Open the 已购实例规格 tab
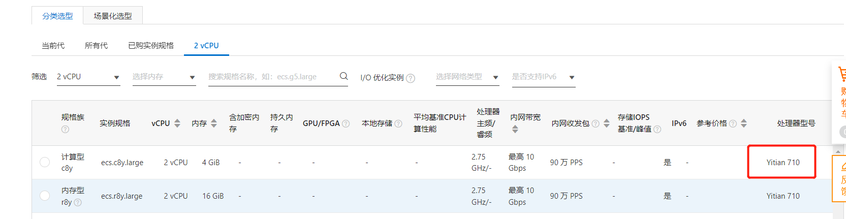Image resolution: width=846 pixels, height=219 pixels. (x=151, y=46)
